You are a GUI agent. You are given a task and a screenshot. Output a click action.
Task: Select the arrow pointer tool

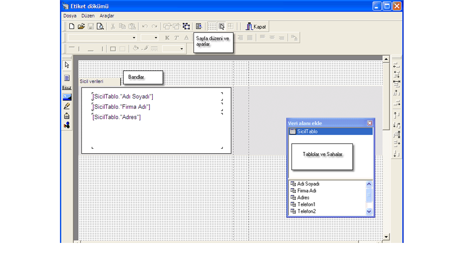click(67, 65)
